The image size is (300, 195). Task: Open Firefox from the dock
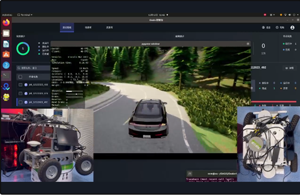pyautogui.click(x=6, y=22)
